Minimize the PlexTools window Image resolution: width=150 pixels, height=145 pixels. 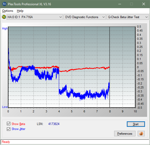click(x=120, y=4)
